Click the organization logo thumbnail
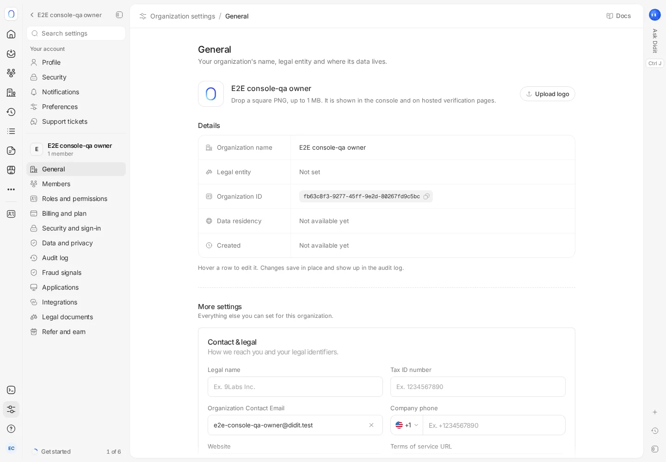 tap(211, 94)
